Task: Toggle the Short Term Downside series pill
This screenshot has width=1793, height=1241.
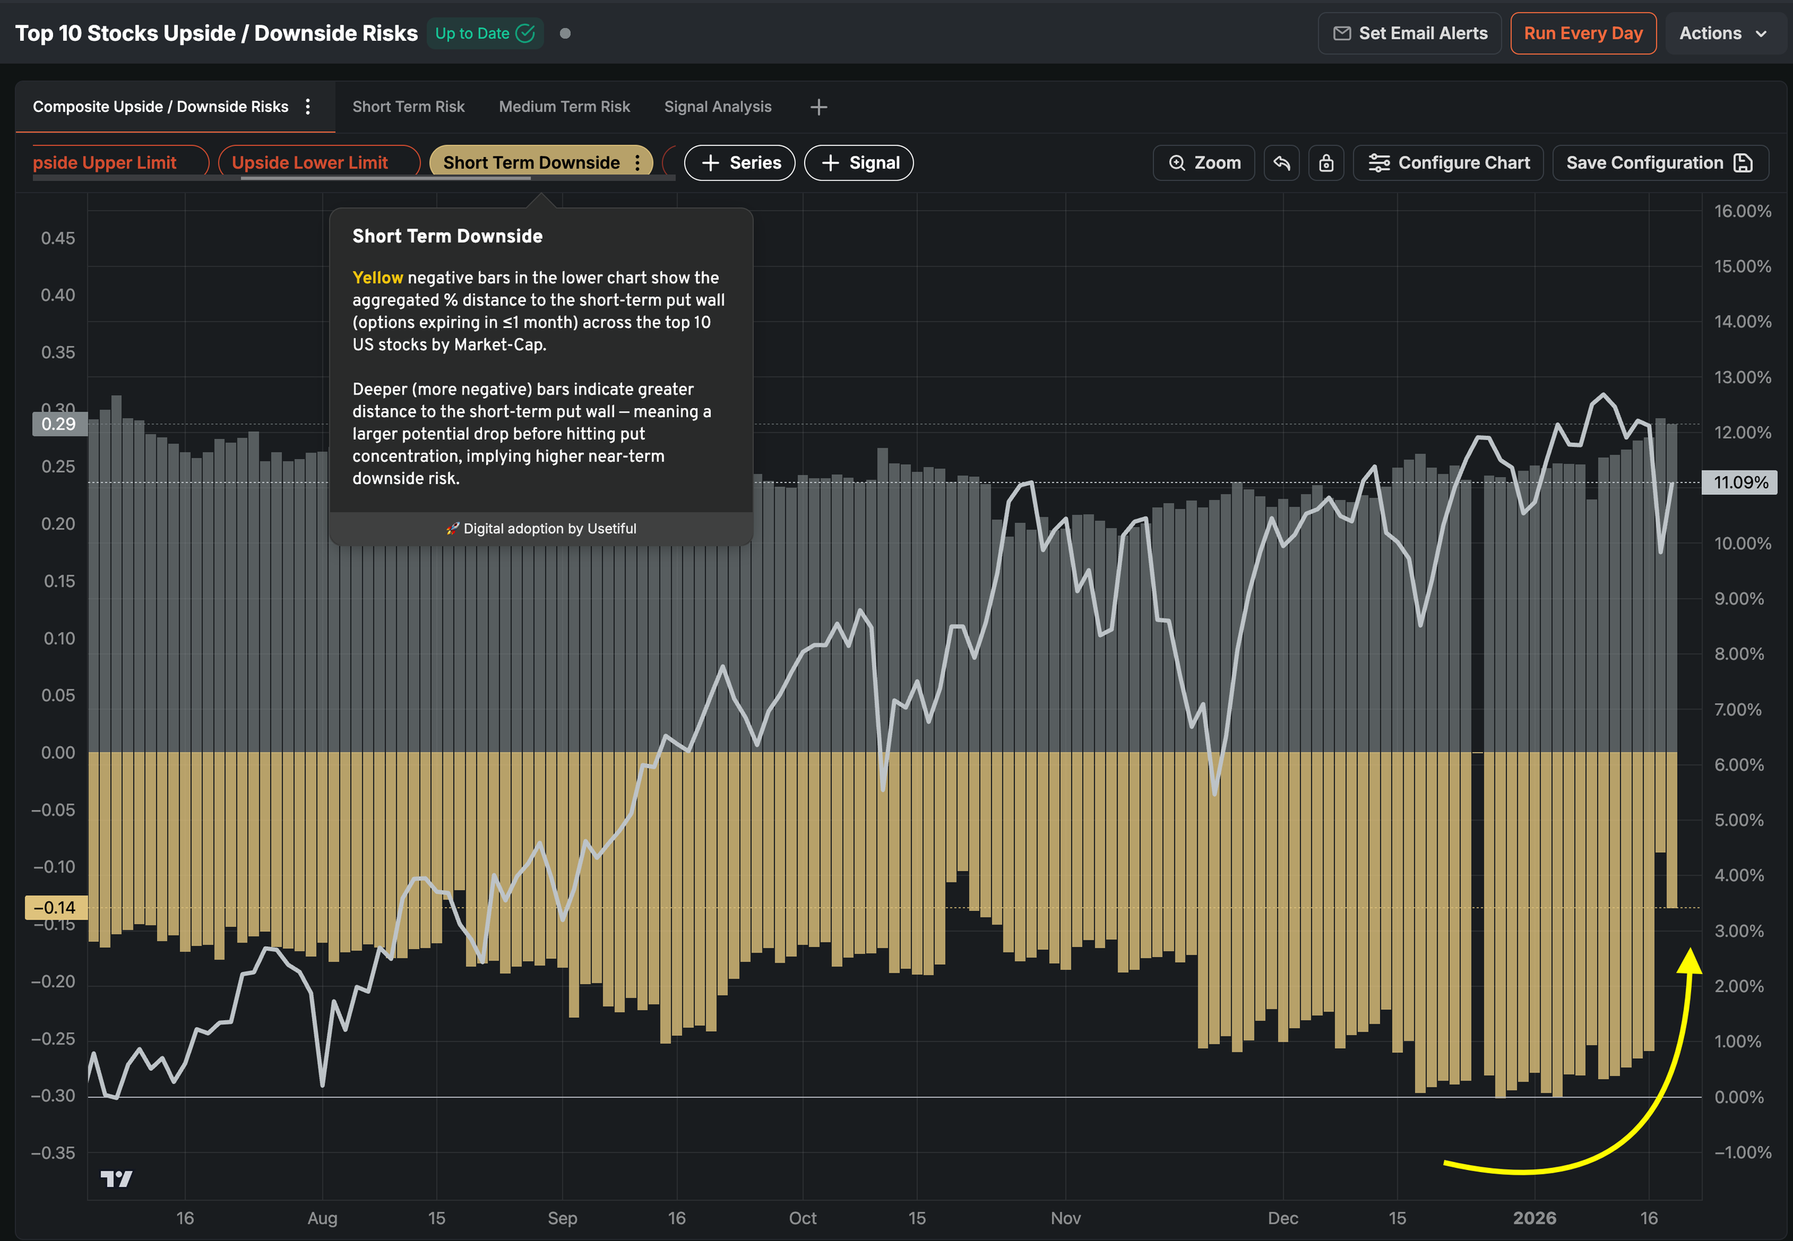Action: [x=531, y=163]
